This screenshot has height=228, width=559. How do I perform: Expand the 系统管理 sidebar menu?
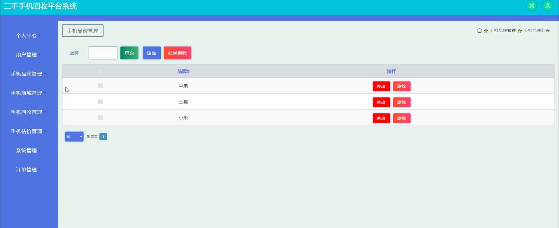click(x=28, y=151)
